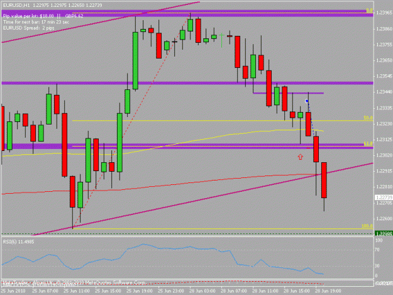Select the Fibonacci 100.0 level label
Viewport: 393px width, 295px height.
click(367, 226)
